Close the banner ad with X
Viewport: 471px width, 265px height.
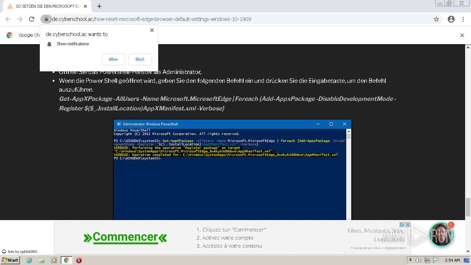pos(408,225)
